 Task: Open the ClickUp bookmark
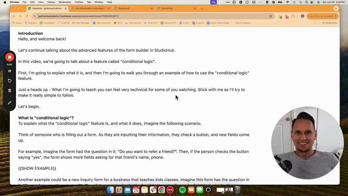tap(63, 23)
